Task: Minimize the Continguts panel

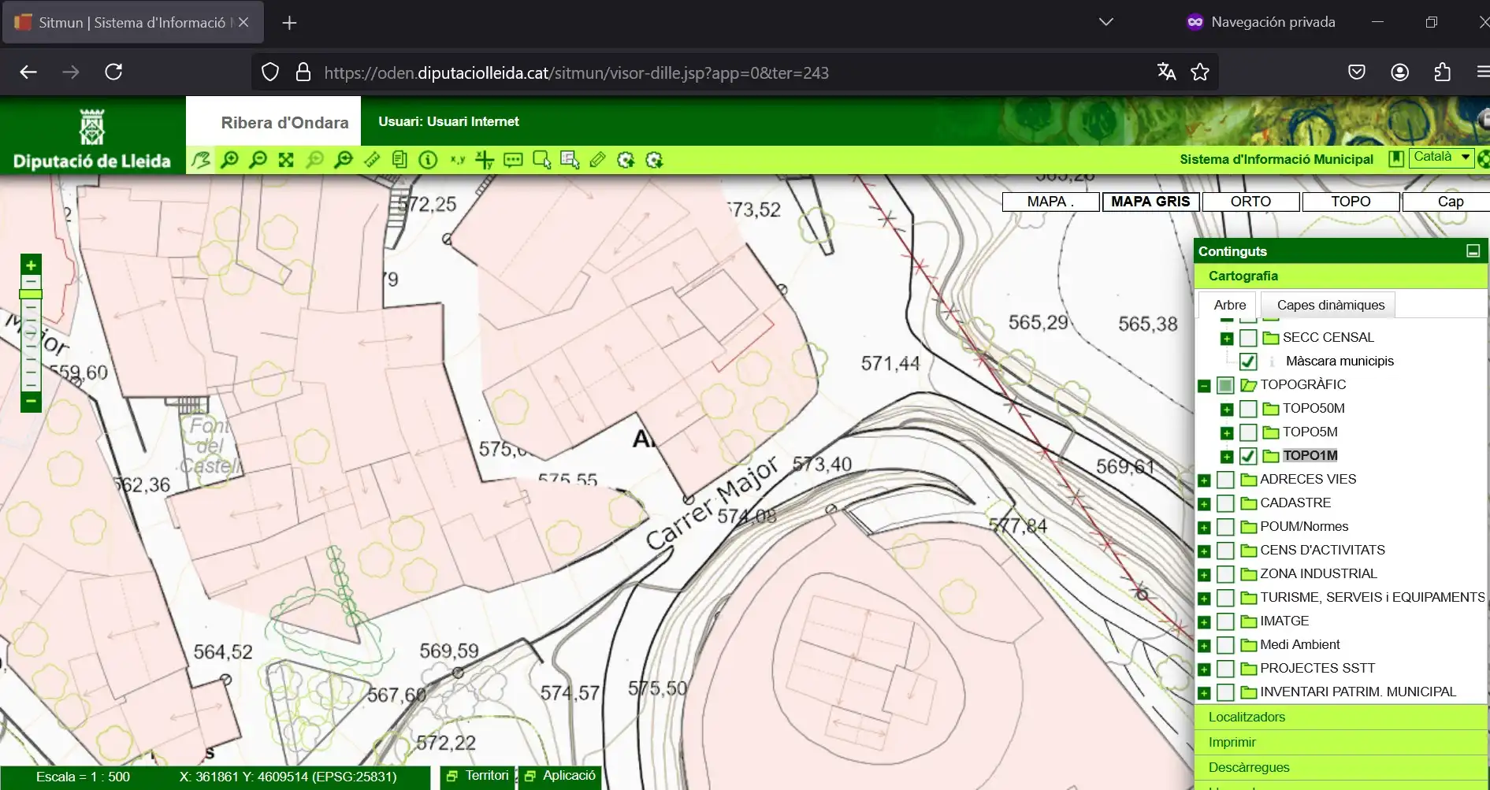Action: 1473,251
